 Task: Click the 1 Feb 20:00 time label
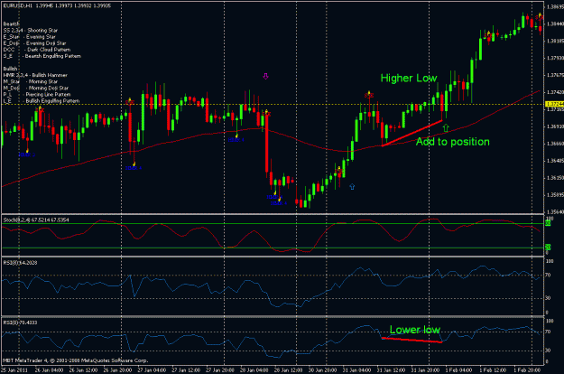point(527,370)
